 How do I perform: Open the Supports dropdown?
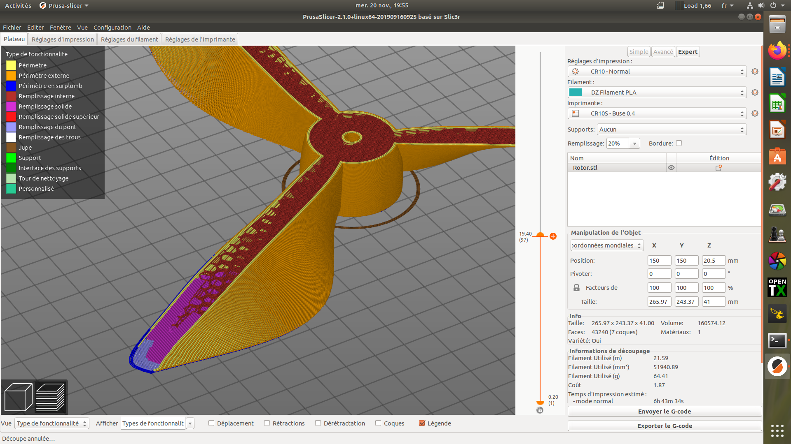pyautogui.click(x=671, y=129)
